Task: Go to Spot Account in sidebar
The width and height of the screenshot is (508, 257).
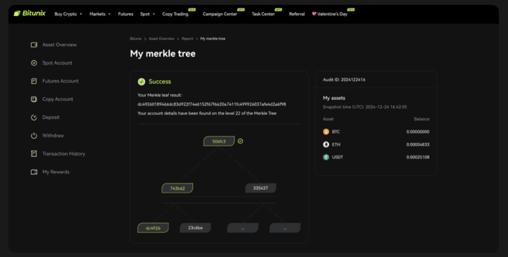Action: [57, 63]
